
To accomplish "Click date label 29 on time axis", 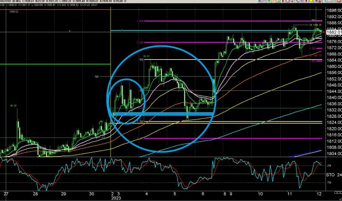I will (63, 194).
